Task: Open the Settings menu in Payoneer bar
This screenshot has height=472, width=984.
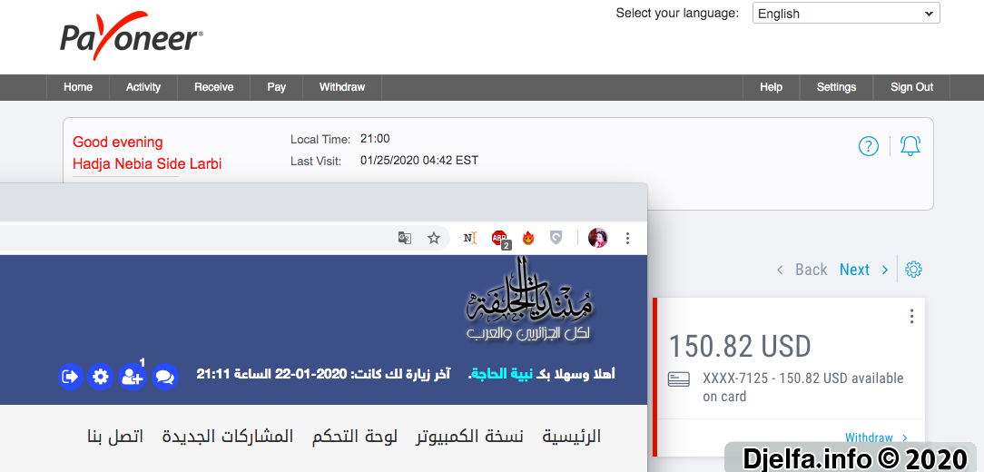Action: (836, 87)
